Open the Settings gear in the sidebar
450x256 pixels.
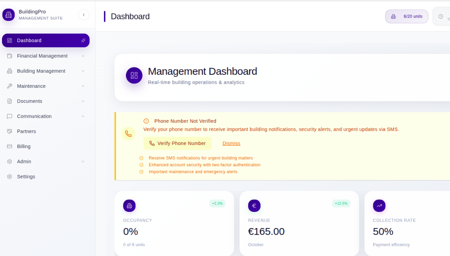click(x=9, y=176)
